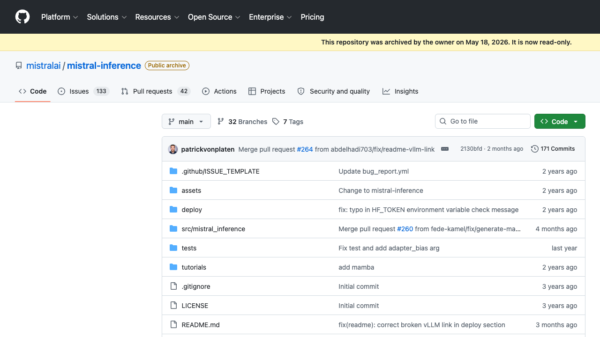Open commit hash 2130bfd
The width and height of the screenshot is (600, 337).
(471, 149)
